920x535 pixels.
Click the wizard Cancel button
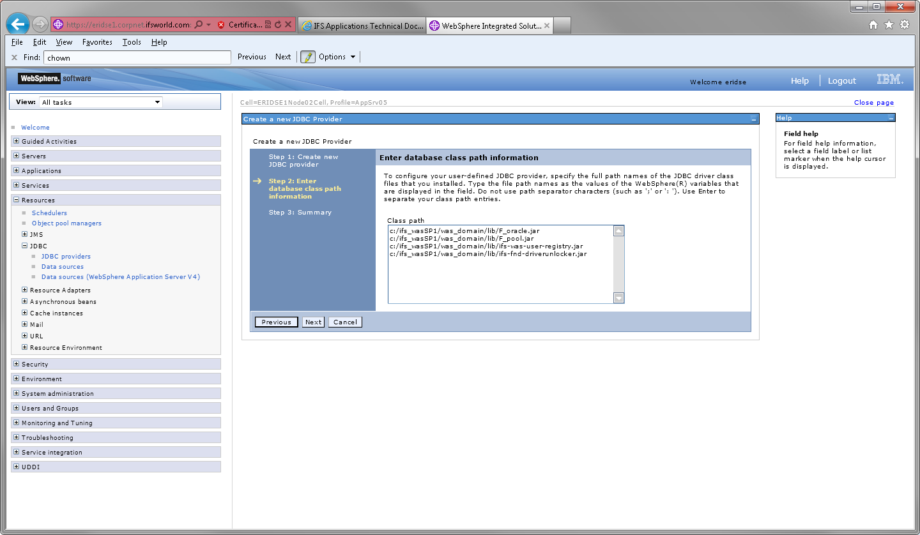point(345,322)
